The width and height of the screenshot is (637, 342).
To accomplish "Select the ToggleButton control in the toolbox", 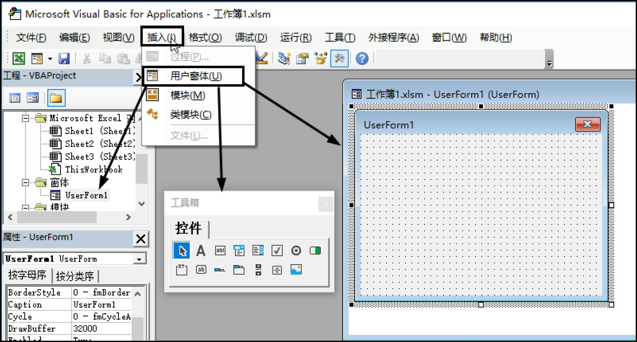I will [x=315, y=251].
